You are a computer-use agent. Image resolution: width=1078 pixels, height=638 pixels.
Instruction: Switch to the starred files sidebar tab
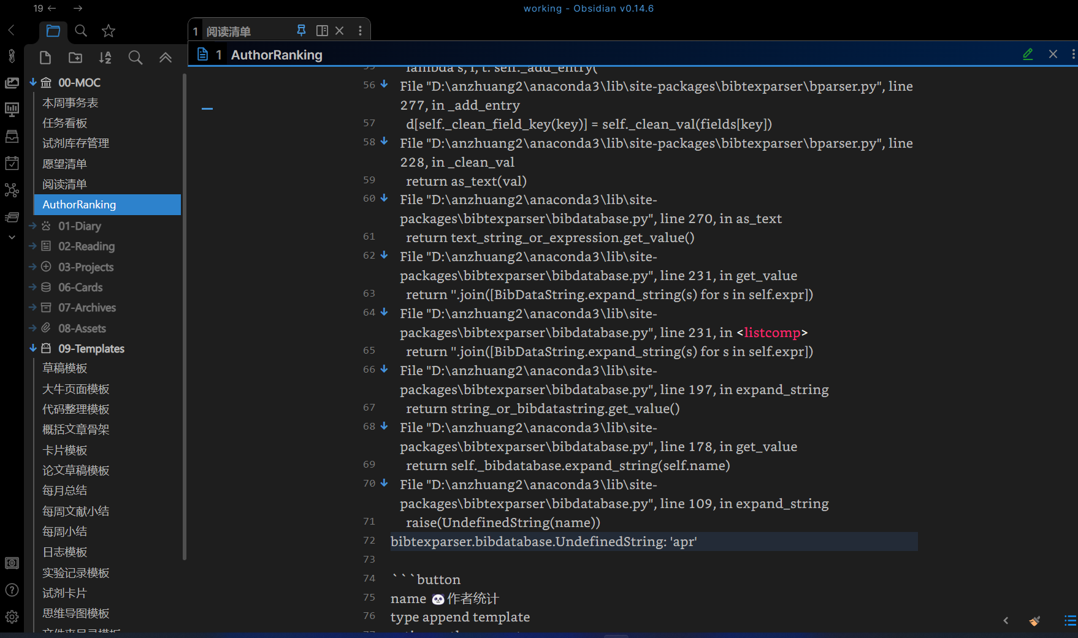109,31
